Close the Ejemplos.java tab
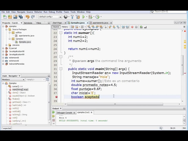188x141 pixels. click(x=88, y=23)
